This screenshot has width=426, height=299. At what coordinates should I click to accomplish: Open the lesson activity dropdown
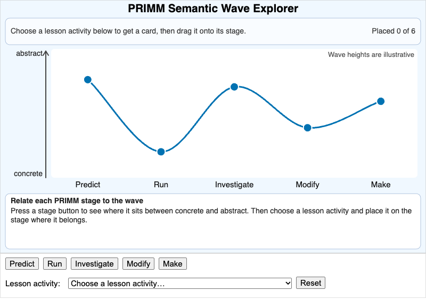tap(180, 283)
